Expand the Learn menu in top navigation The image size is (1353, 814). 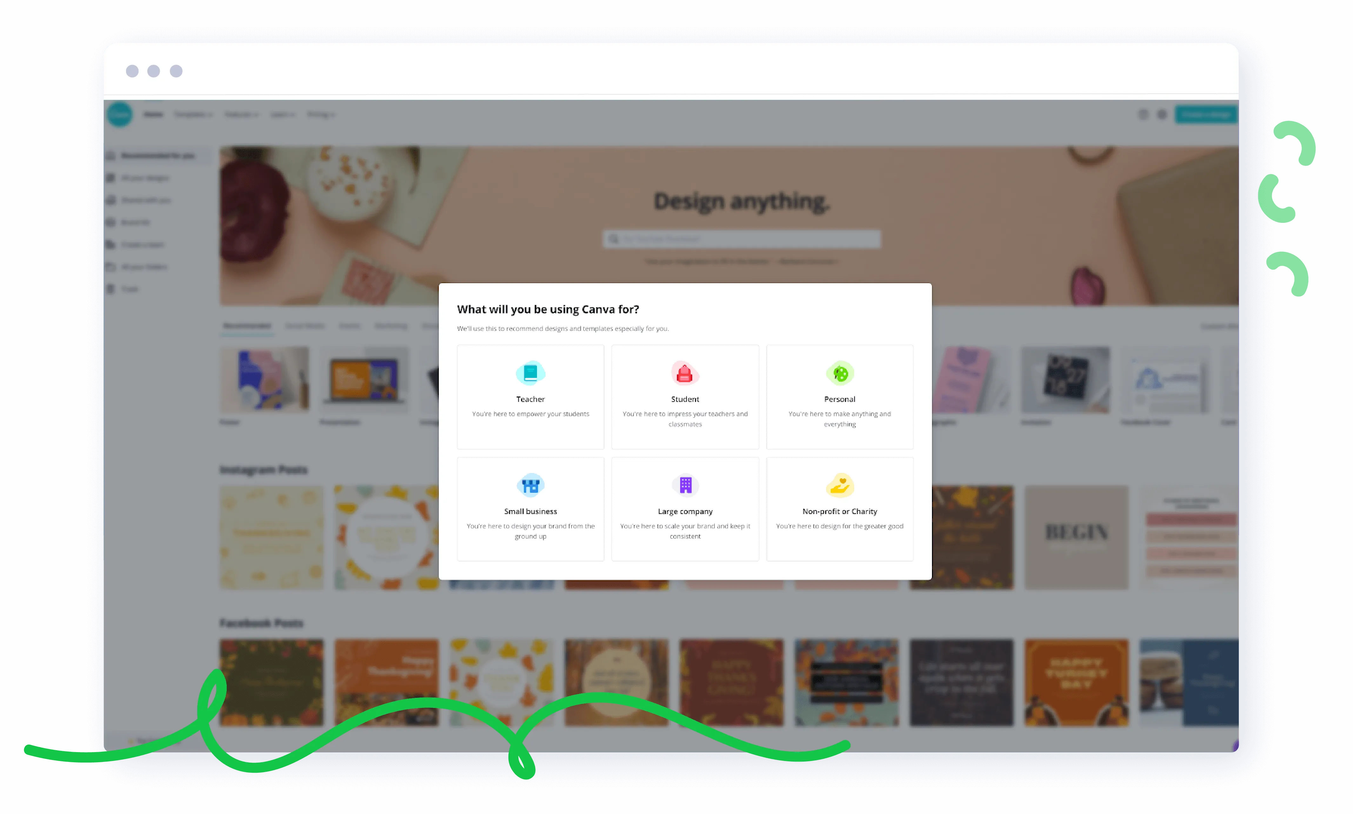pyautogui.click(x=283, y=114)
